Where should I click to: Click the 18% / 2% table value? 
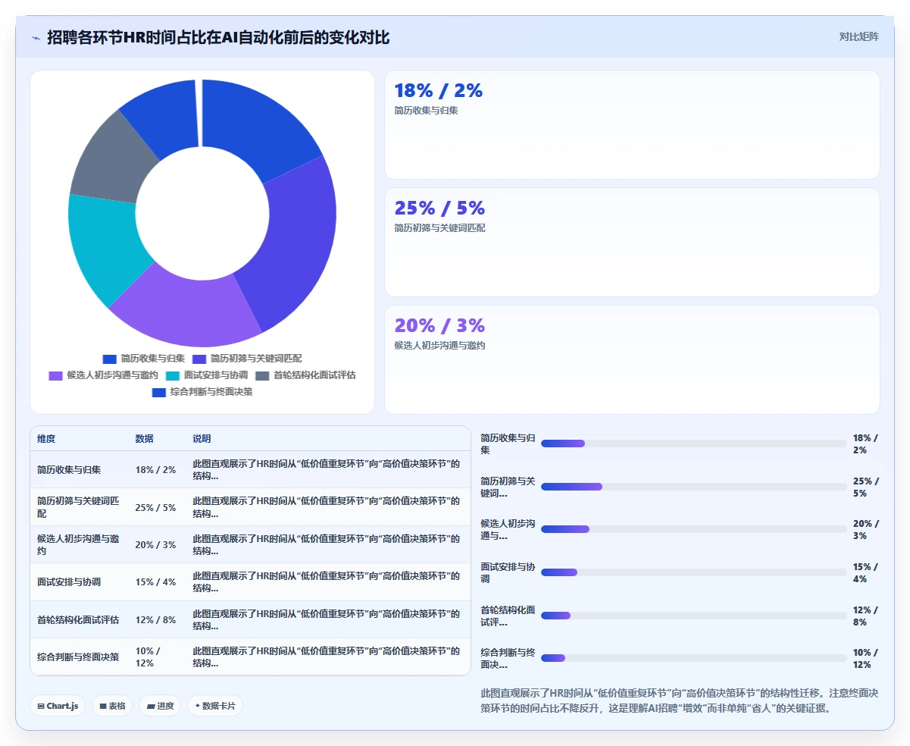155,470
